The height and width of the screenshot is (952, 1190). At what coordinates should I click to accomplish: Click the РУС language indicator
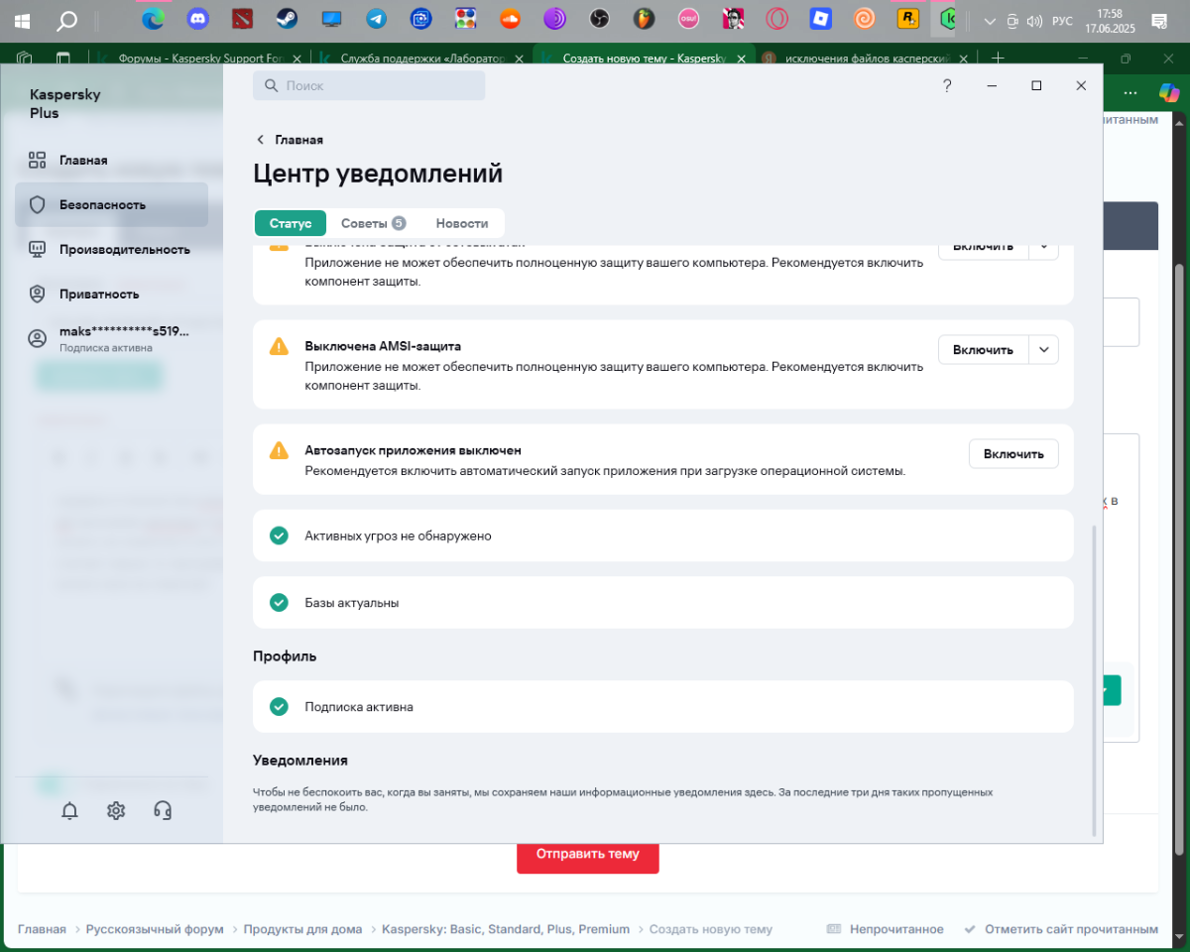[x=1062, y=21]
